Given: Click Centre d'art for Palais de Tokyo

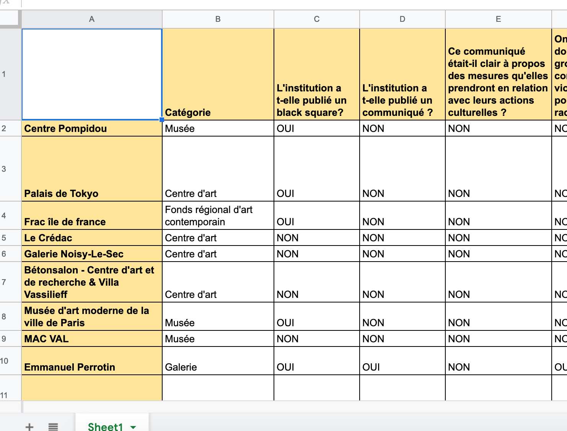Looking at the screenshot, I should [218, 169].
